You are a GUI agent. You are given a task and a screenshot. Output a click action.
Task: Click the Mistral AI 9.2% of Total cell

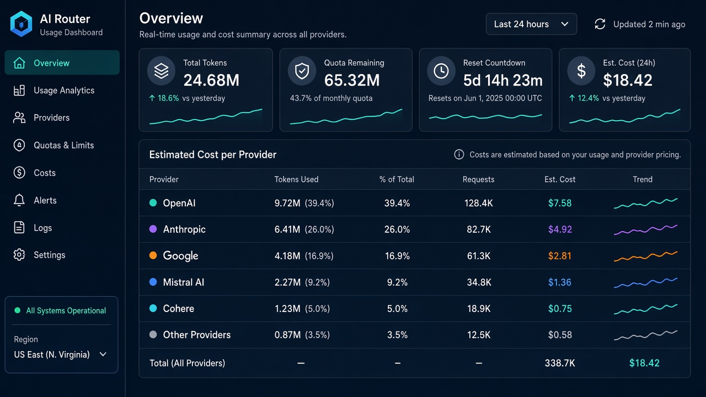coord(397,282)
